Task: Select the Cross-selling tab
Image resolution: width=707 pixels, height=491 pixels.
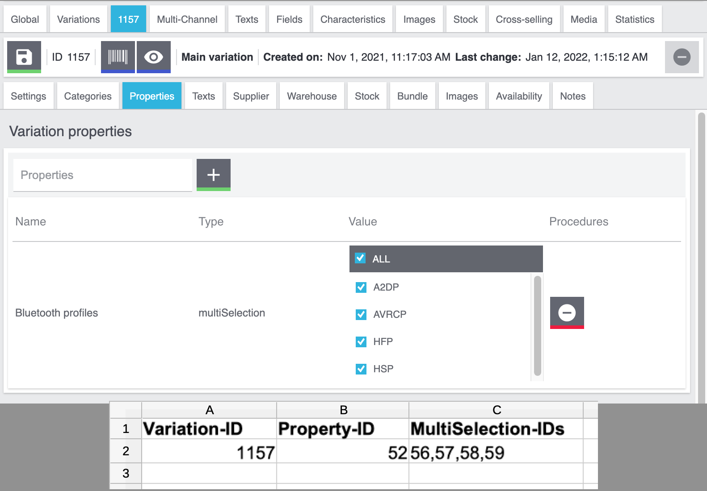Action: (524, 19)
